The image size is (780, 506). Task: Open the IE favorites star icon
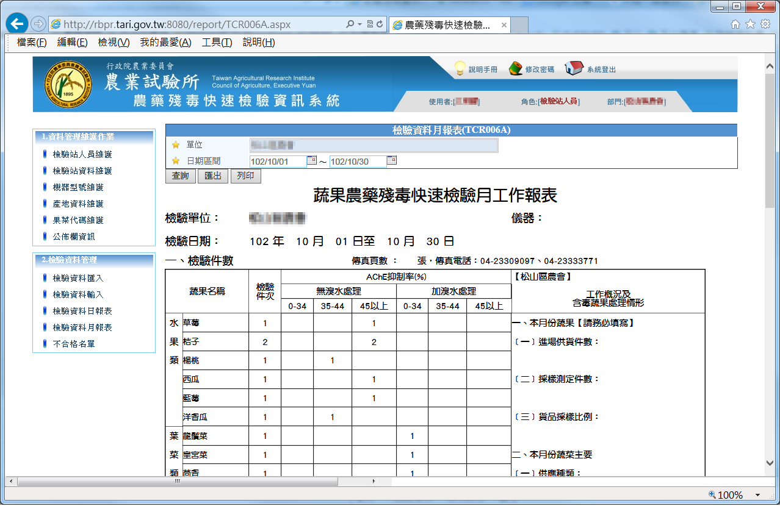point(749,24)
